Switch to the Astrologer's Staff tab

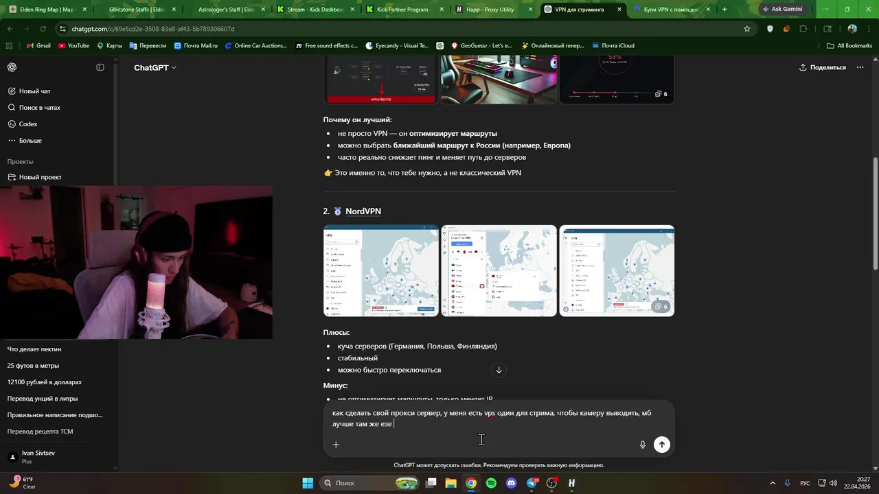pos(226,10)
